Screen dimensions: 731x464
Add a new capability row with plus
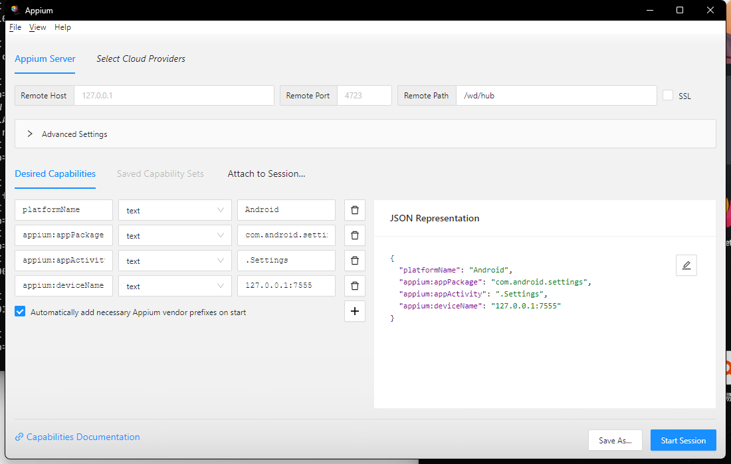click(355, 311)
